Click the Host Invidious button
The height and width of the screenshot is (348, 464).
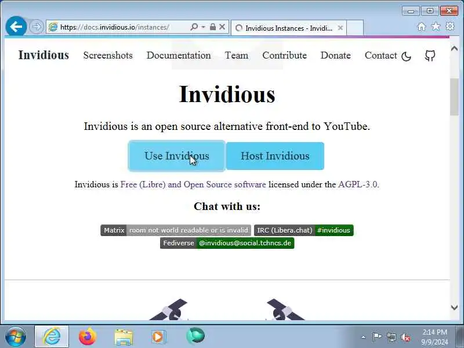(x=275, y=156)
